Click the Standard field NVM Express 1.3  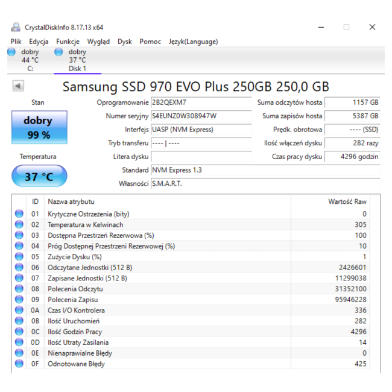pos(265,170)
